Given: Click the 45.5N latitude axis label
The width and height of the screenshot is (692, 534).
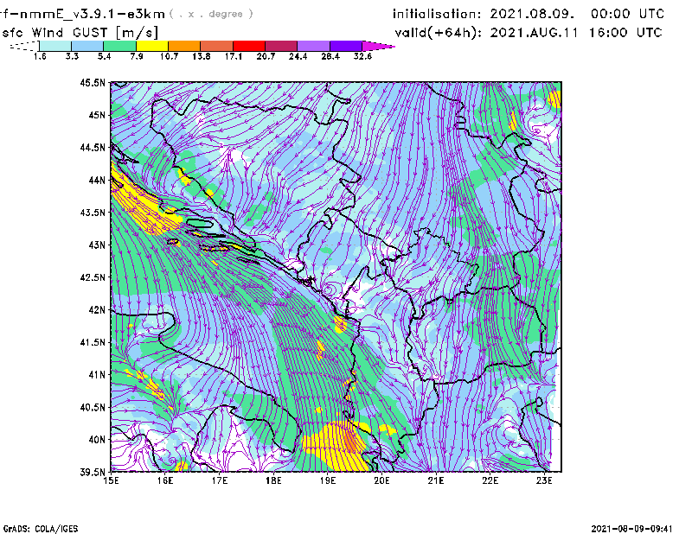Looking at the screenshot, I should click(x=93, y=83).
